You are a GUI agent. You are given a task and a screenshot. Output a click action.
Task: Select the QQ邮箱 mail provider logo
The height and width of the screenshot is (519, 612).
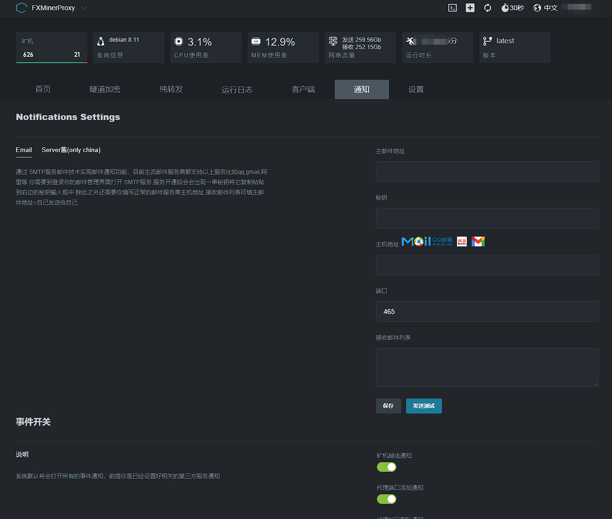tap(427, 242)
